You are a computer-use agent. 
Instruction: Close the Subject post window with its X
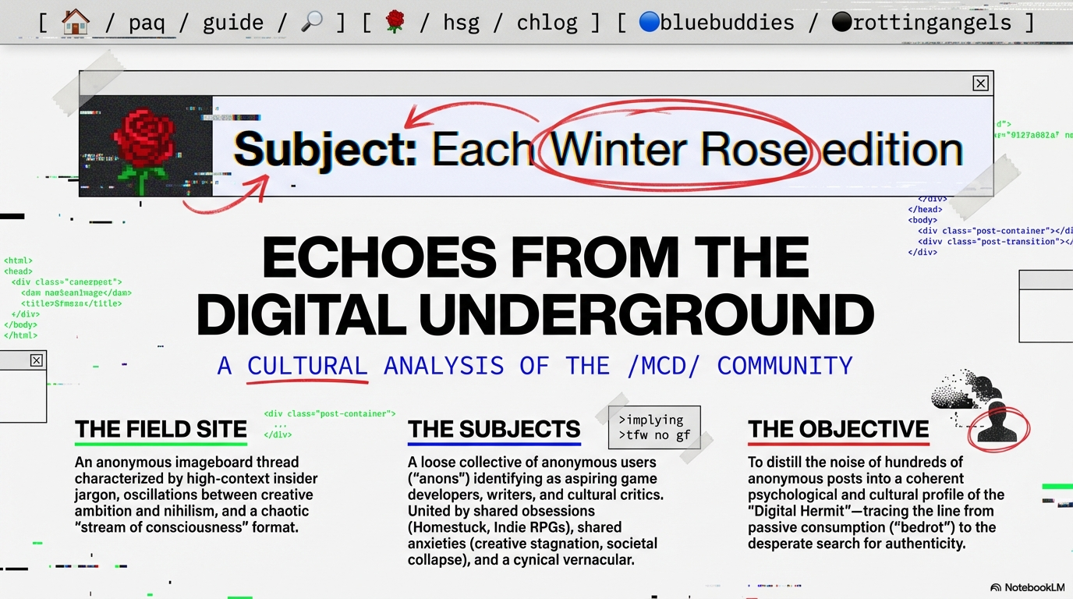pyautogui.click(x=980, y=83)
